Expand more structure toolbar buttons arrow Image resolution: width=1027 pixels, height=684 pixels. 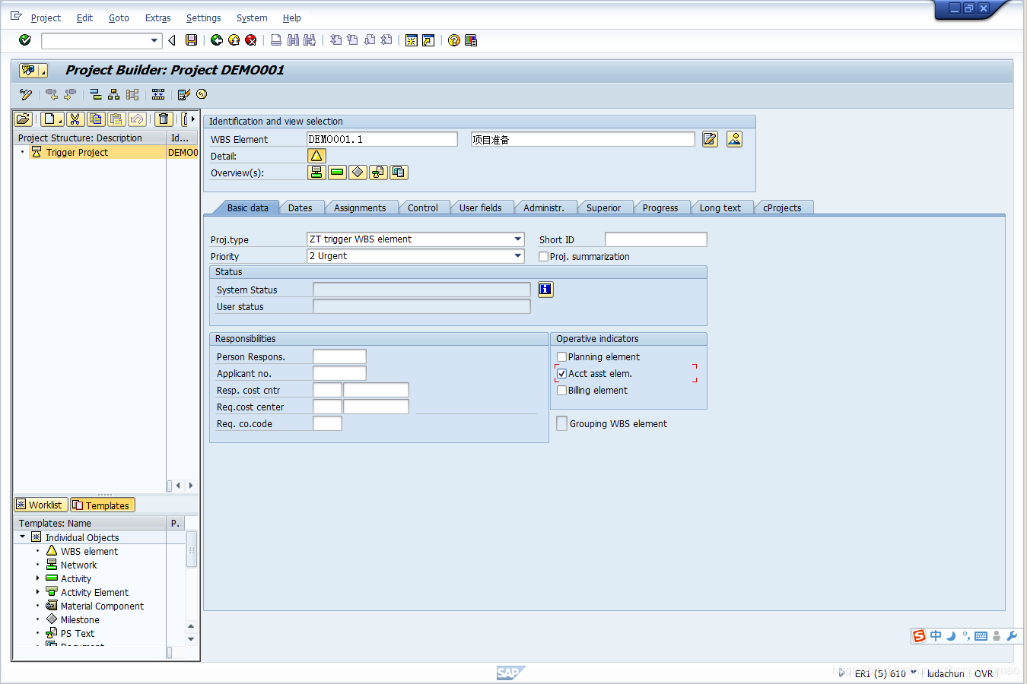click(192, 119)
